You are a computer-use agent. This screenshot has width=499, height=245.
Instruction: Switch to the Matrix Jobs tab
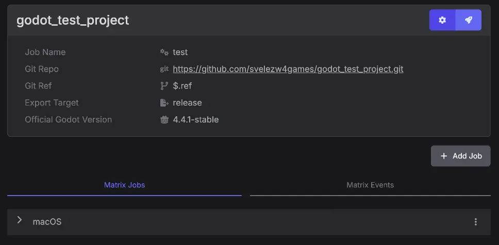(x=124, y=185)
